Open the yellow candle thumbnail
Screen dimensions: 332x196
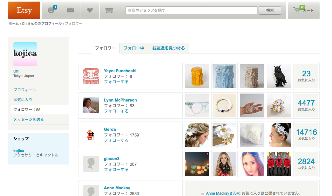pyautogui.click(x=197, y=76)
